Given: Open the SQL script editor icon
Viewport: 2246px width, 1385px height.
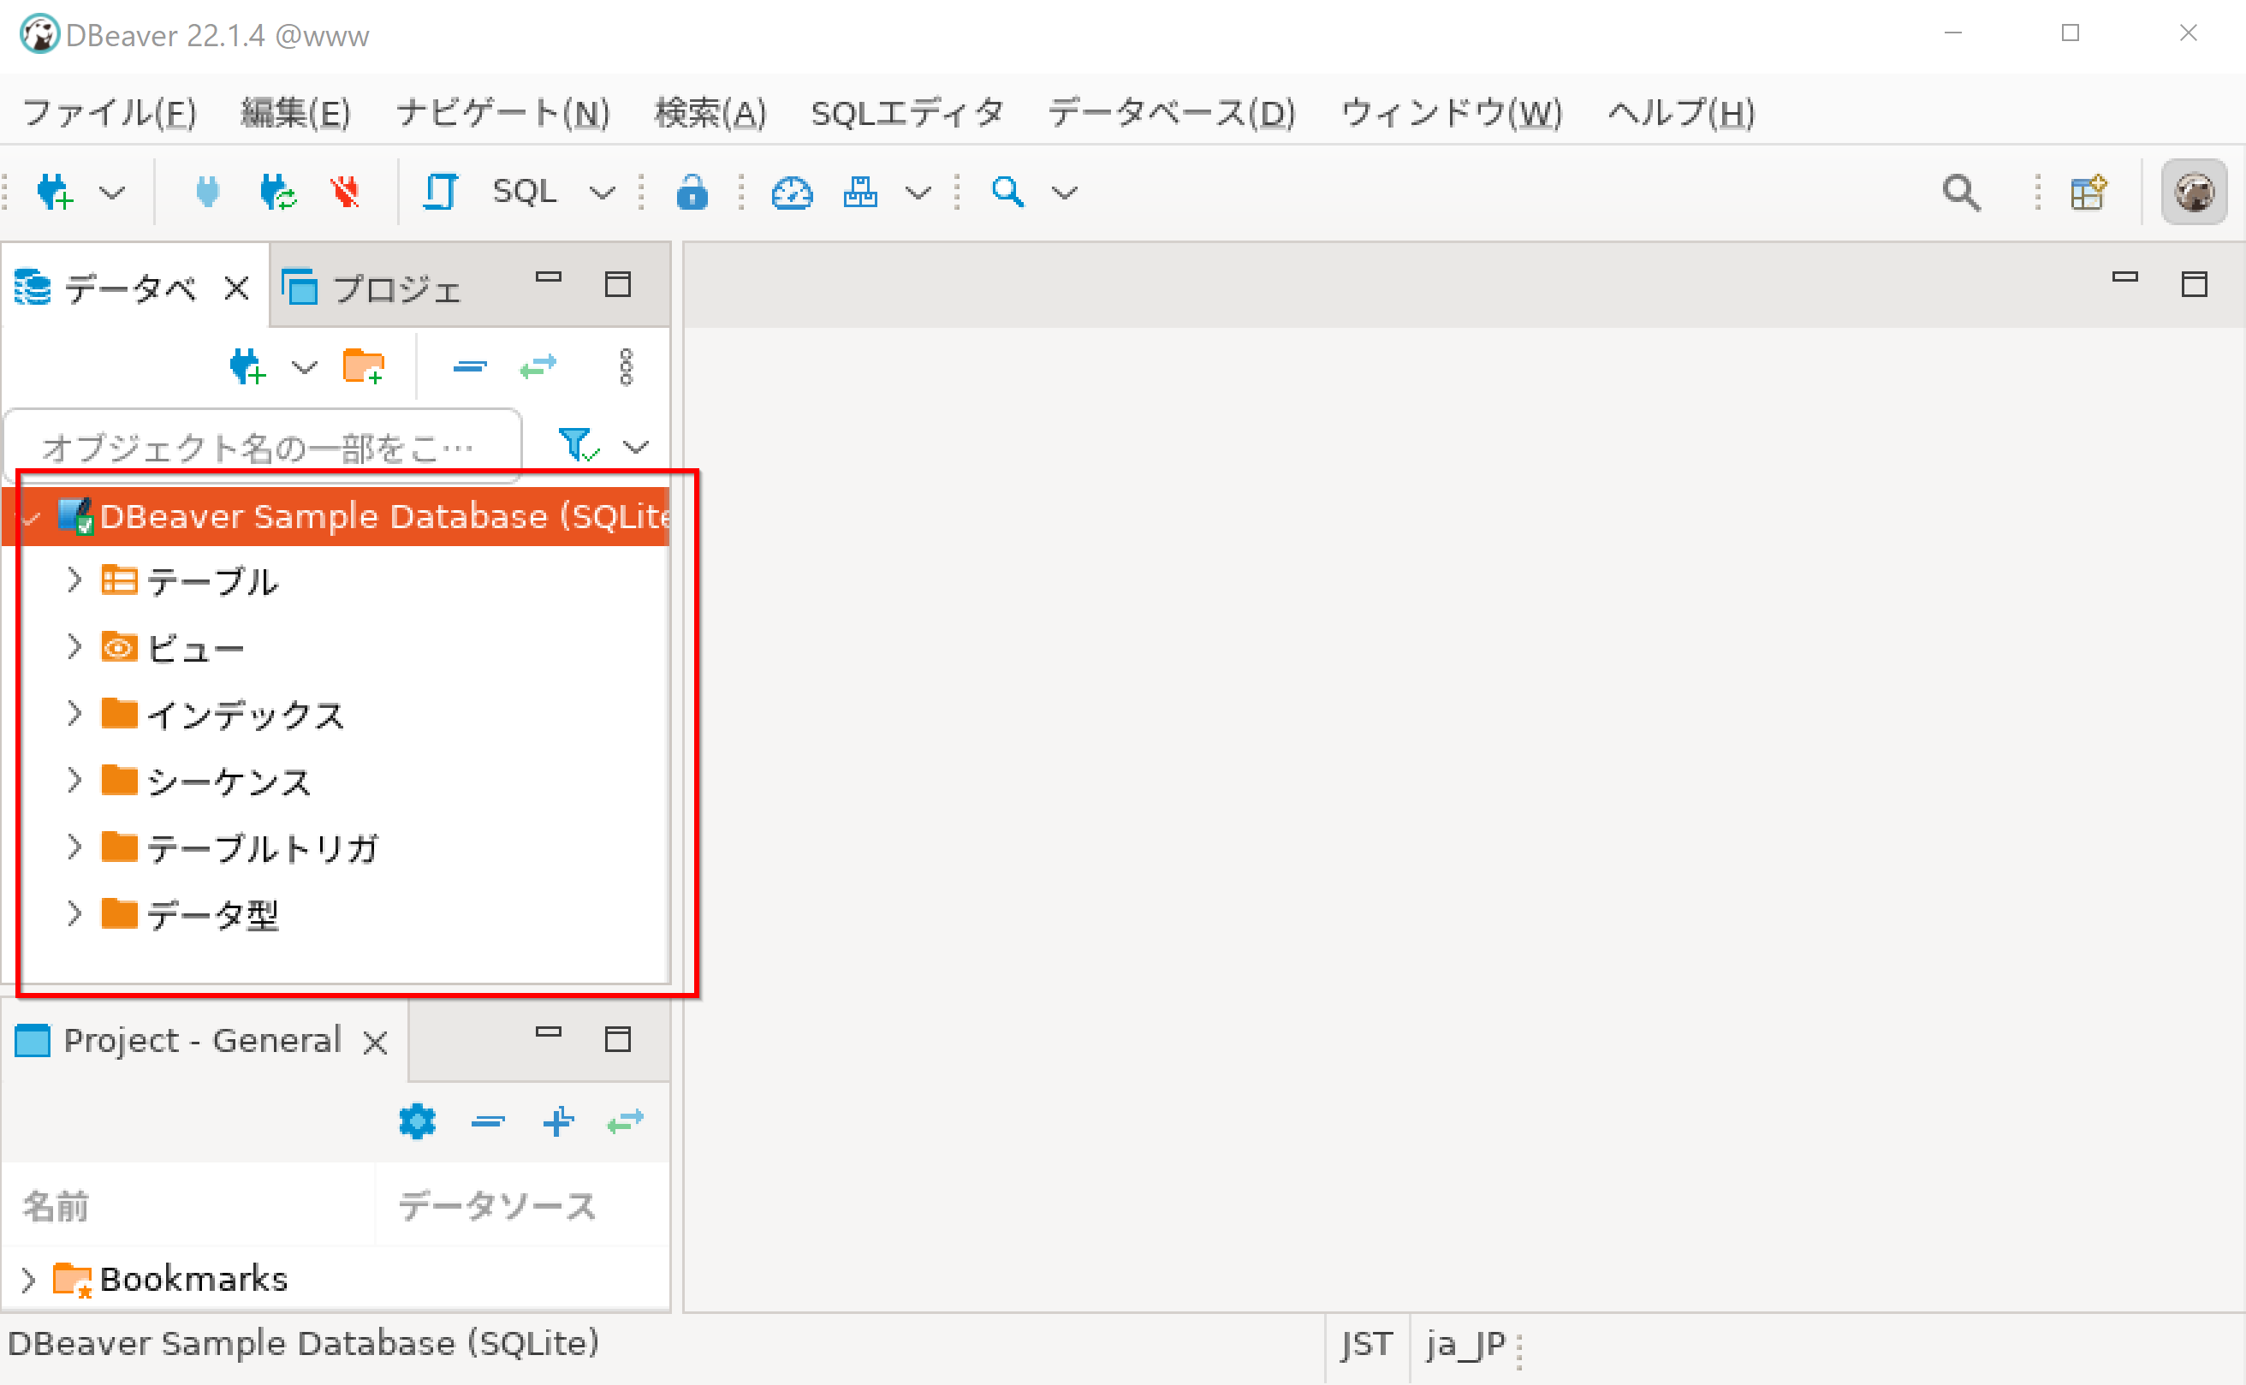Looking at the screenshot, I should pos(440,193).
